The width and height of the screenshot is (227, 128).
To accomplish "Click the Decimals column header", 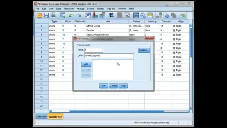I will tap(80, 21).
